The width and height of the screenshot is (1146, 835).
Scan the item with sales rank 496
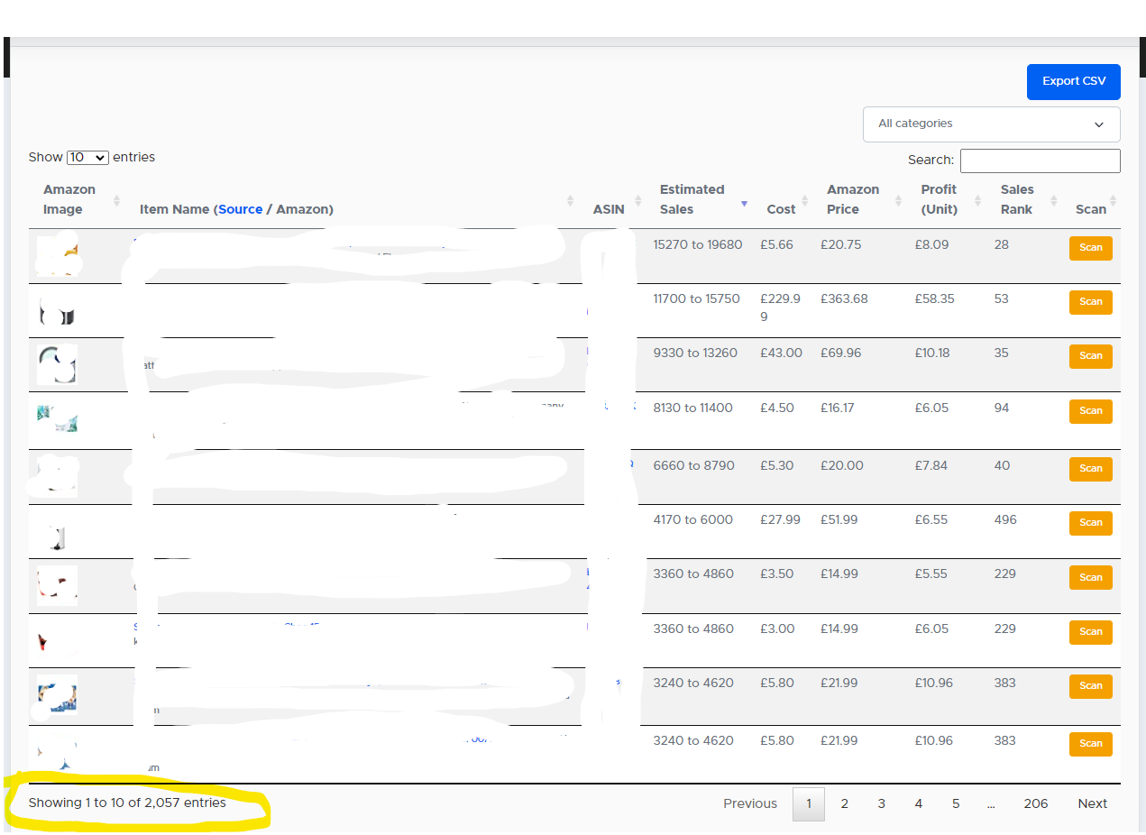click(x=1090, y=523)
